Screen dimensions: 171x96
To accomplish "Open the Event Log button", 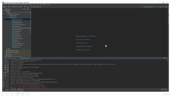I will point(164,89).
